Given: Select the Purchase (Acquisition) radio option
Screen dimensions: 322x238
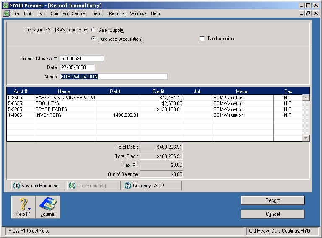Looking at the screenshot, I should tap(93, 39).
